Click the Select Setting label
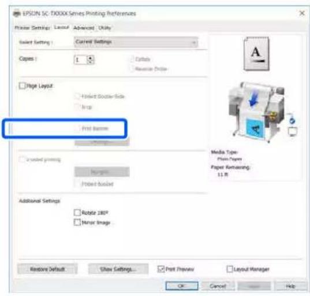This screenshot has width=310, height=296. coord(36,42)
